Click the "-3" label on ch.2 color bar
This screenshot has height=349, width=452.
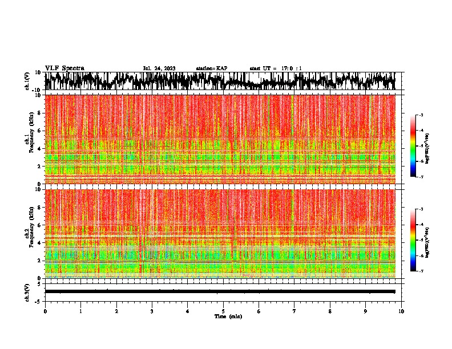(421, 209)
